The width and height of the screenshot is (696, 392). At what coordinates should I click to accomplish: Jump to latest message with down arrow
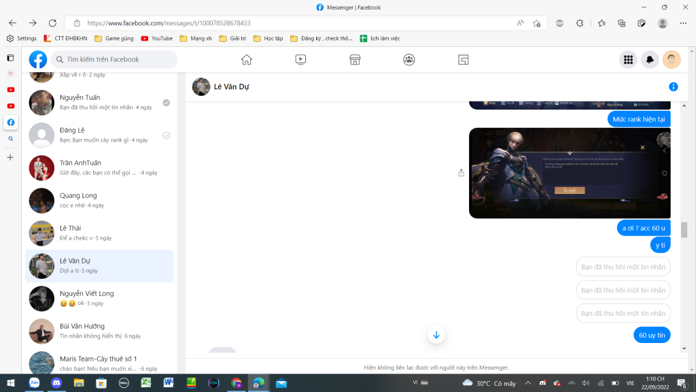[436, 335]
